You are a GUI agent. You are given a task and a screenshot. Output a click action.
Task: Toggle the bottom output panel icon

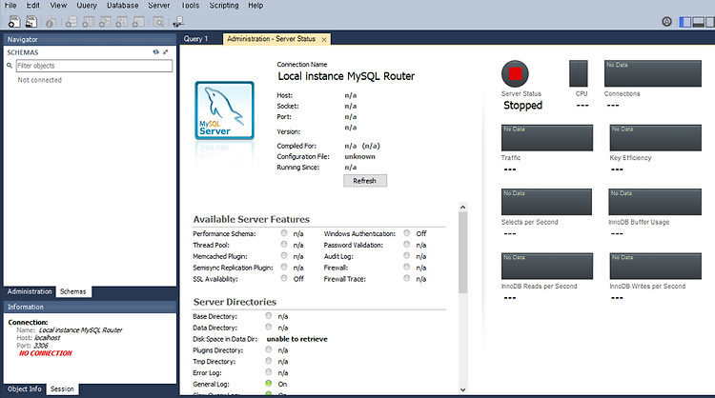click(x=698, y=22)
